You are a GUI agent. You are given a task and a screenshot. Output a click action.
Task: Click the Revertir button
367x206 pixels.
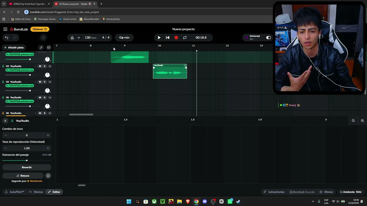pos(27,167)
